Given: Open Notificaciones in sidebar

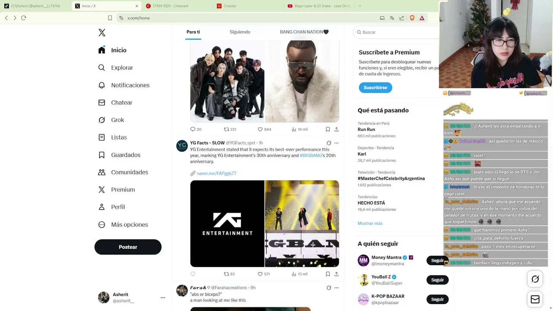Looking at the screenshot, I should 124,85.
